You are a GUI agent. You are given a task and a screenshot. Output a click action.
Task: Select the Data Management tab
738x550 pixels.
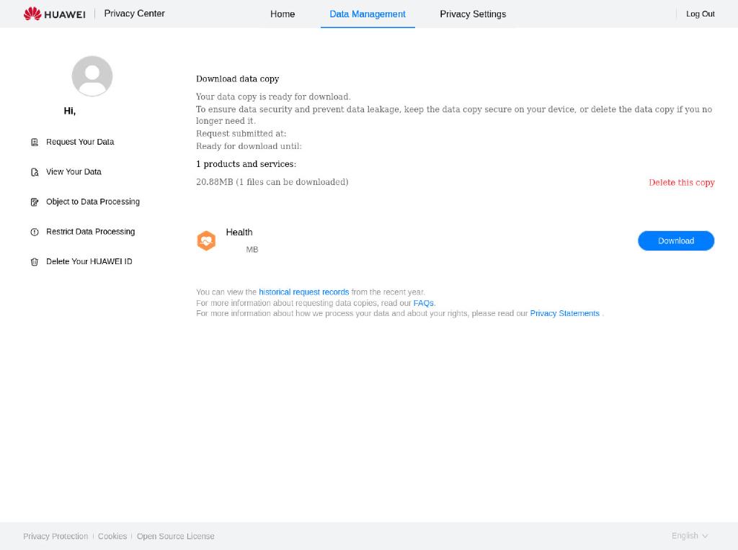pos(368,14)
